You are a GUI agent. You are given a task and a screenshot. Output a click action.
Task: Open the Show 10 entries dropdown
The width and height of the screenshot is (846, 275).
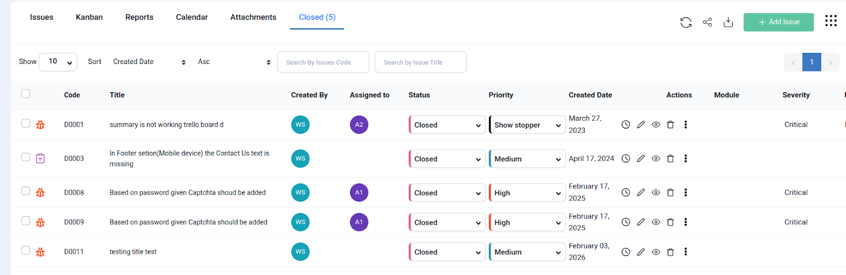coord(59,62)
